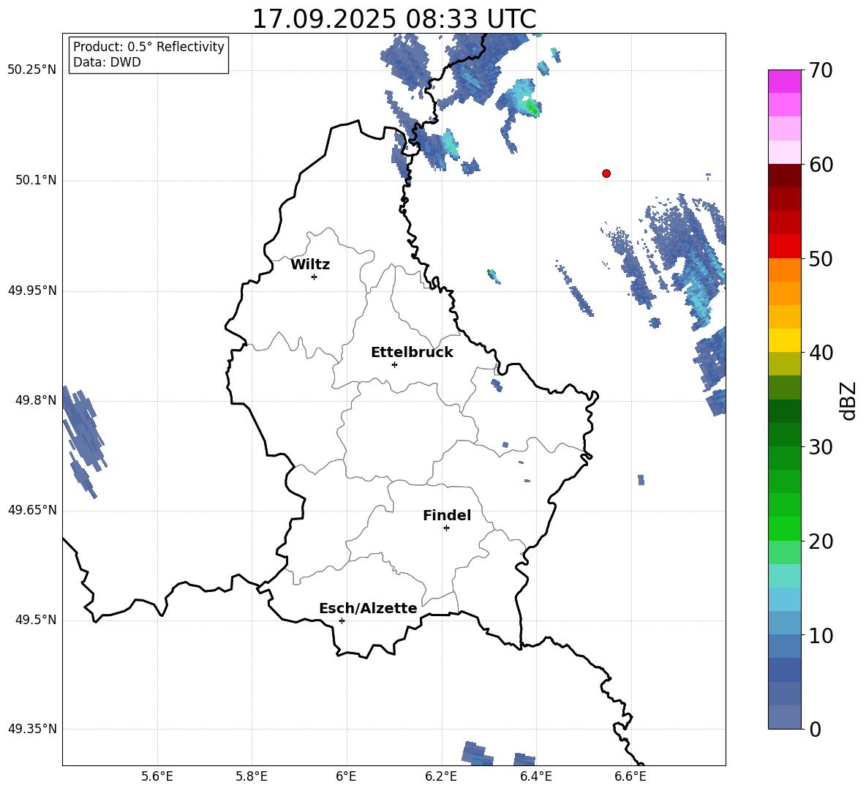Click the 49.35°N latitude label
866x791 pixels.
[x=32, y=729]
